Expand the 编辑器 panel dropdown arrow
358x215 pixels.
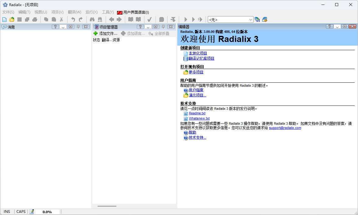pyautogui.click(x=337, y=26)
